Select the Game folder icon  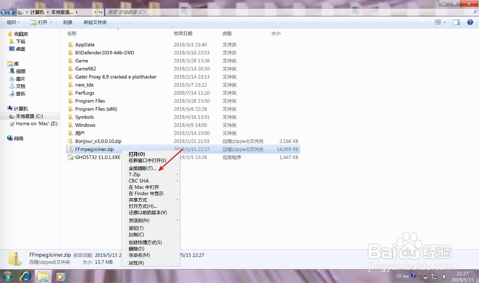point(70,60)
